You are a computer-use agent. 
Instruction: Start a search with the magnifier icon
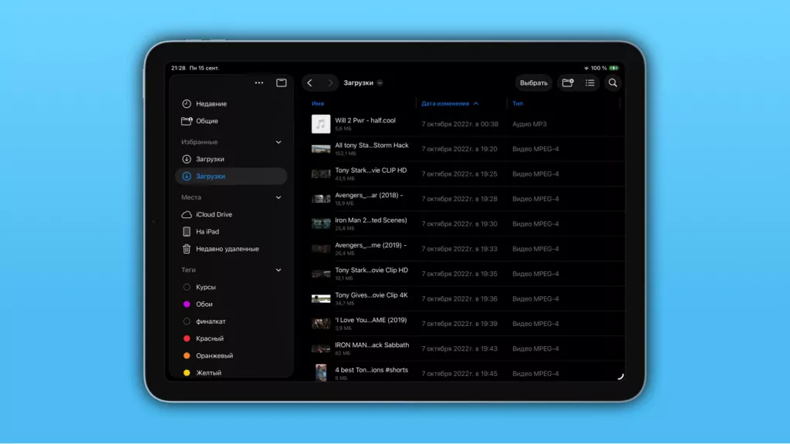coord(613,82)
